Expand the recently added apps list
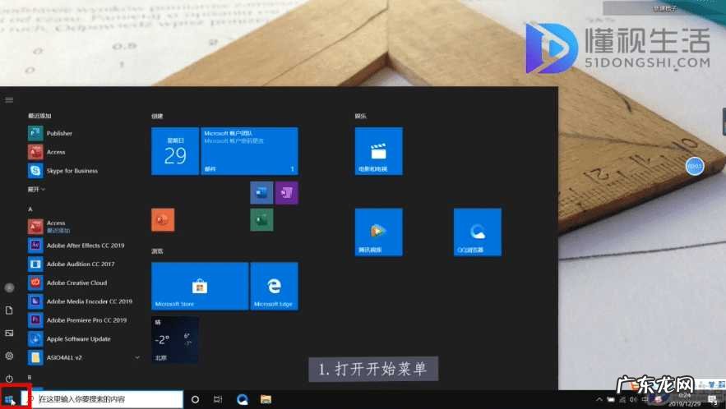Image resolution: width=726 pixels, height=409 pixels. click(37, 189)
